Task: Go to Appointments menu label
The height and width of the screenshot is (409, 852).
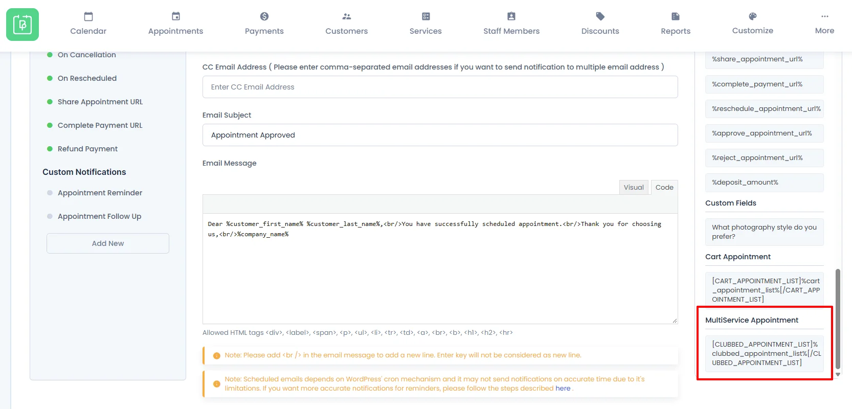Action: [176, 31]
